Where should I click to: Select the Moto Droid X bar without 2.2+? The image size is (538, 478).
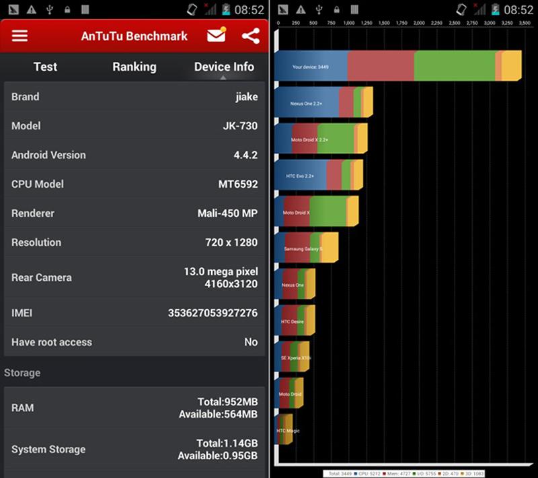316,211
